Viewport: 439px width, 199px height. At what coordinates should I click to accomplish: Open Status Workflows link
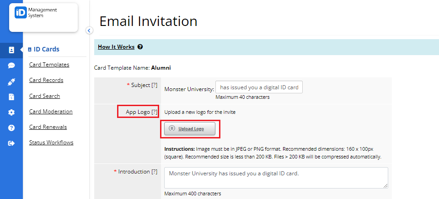[x=51, y=143]
